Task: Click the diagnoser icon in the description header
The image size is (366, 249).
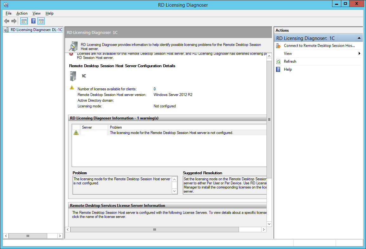Action: [73, 46]
